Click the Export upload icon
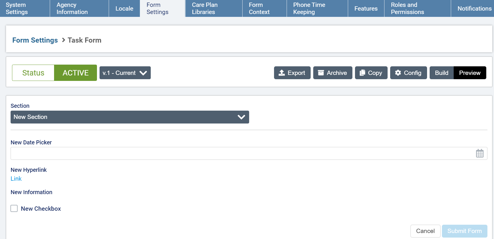The image size is (494, 239). point(282,73)
